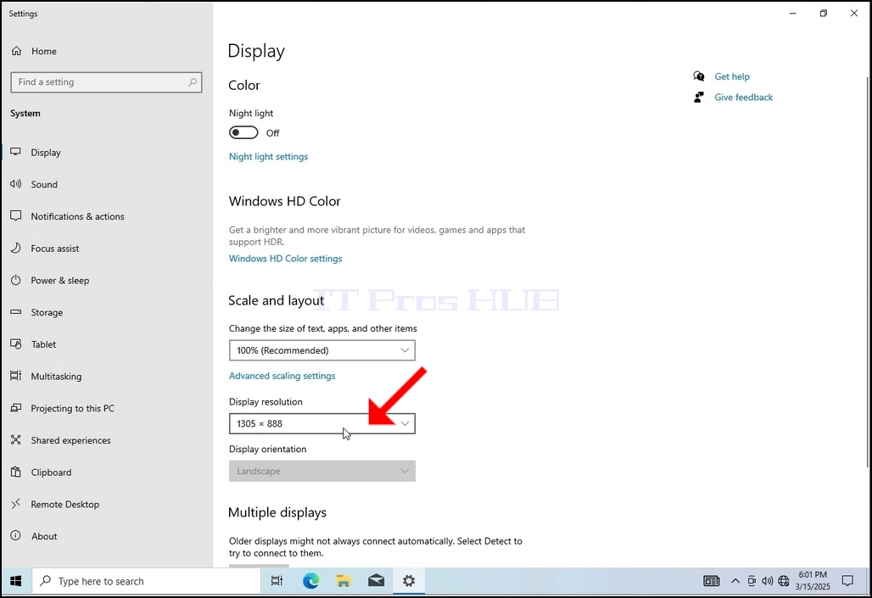Open Advanced scaling settings link
Image resolution: width=872 pixels, height=598 pixels.
pyautogui.click(x=282, y=376)
